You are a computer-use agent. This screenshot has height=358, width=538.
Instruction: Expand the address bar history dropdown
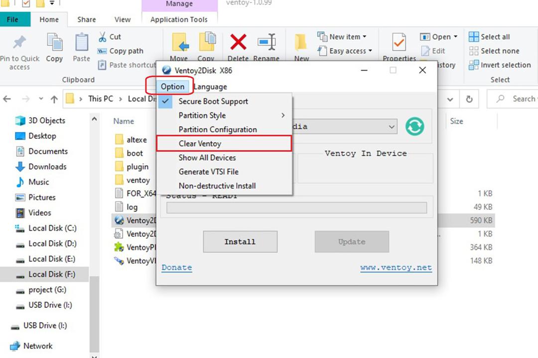click(450, 99)
